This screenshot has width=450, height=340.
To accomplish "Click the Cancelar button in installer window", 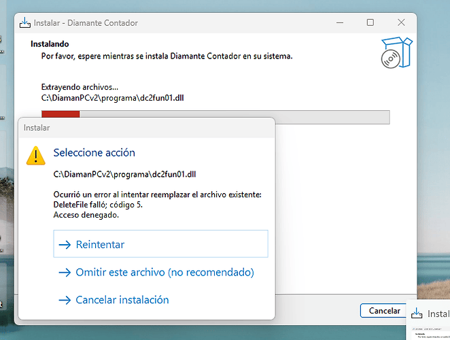I will tap(384, 311).
